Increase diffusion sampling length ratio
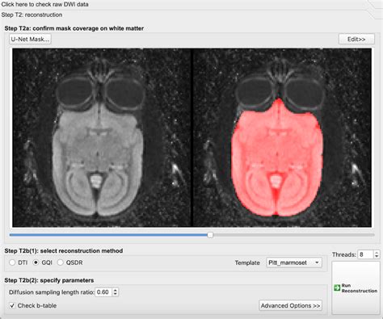 coord(116,290)
